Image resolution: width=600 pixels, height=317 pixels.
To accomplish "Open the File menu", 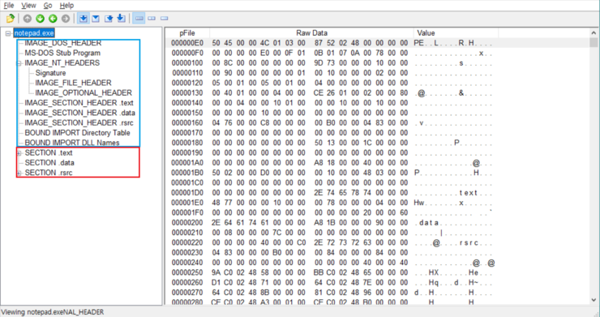I will (8, 6).
